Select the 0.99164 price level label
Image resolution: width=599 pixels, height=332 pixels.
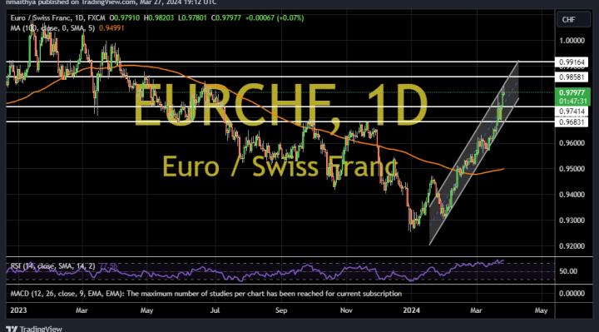(x=572, y=62)
